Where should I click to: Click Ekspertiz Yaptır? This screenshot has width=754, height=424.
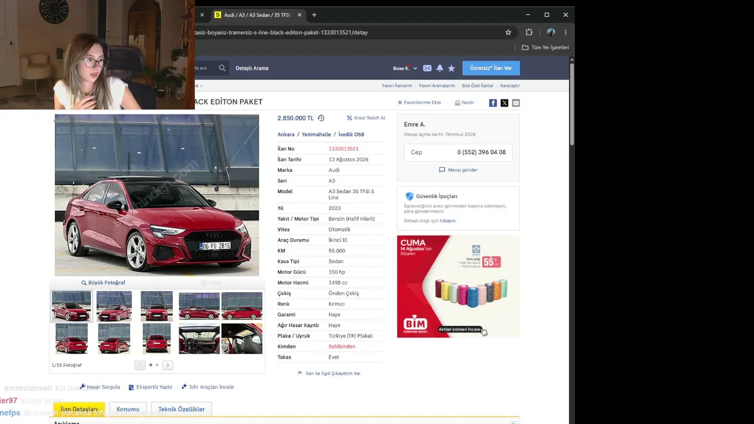coord(151,387)
